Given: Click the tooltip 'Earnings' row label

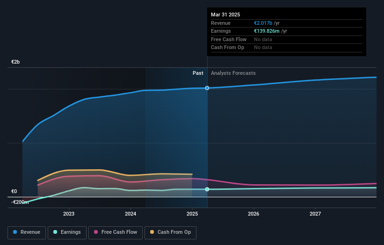Looking at the screenshot, I should point(221,31).
